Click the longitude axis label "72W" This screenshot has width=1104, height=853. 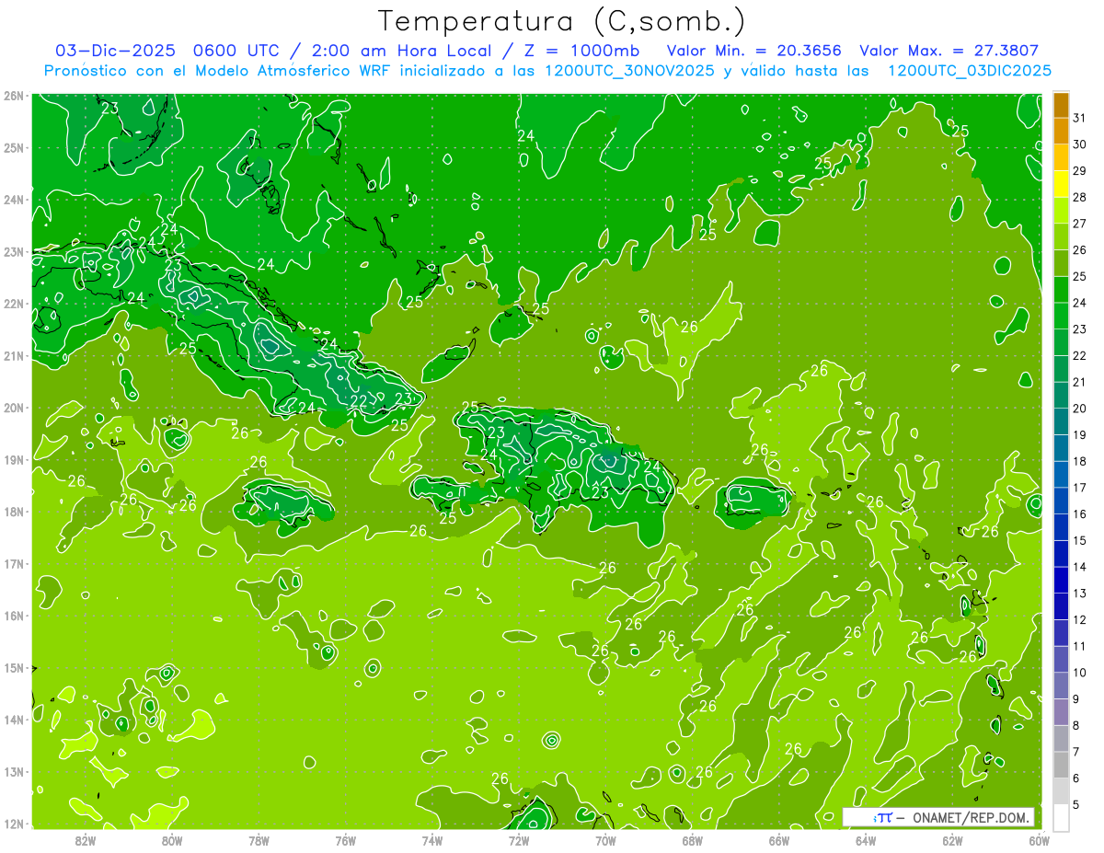tap(519, 840)
